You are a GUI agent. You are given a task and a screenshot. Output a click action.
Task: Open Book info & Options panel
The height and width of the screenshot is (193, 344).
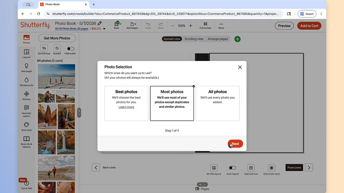point(26,142)
